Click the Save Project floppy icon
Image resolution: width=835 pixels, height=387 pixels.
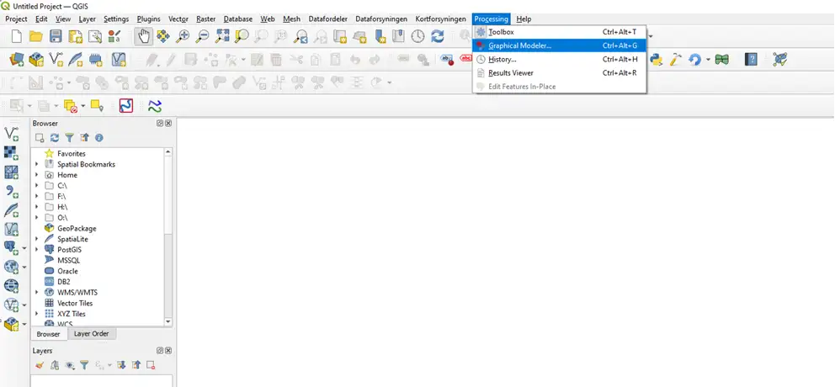(56, 36)
